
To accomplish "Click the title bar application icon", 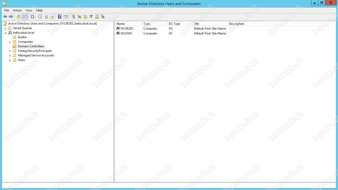I will tap(4, 4).
